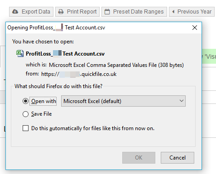
Task: Click the chevron arrow on the application combo box
Action: click(182, 101)
